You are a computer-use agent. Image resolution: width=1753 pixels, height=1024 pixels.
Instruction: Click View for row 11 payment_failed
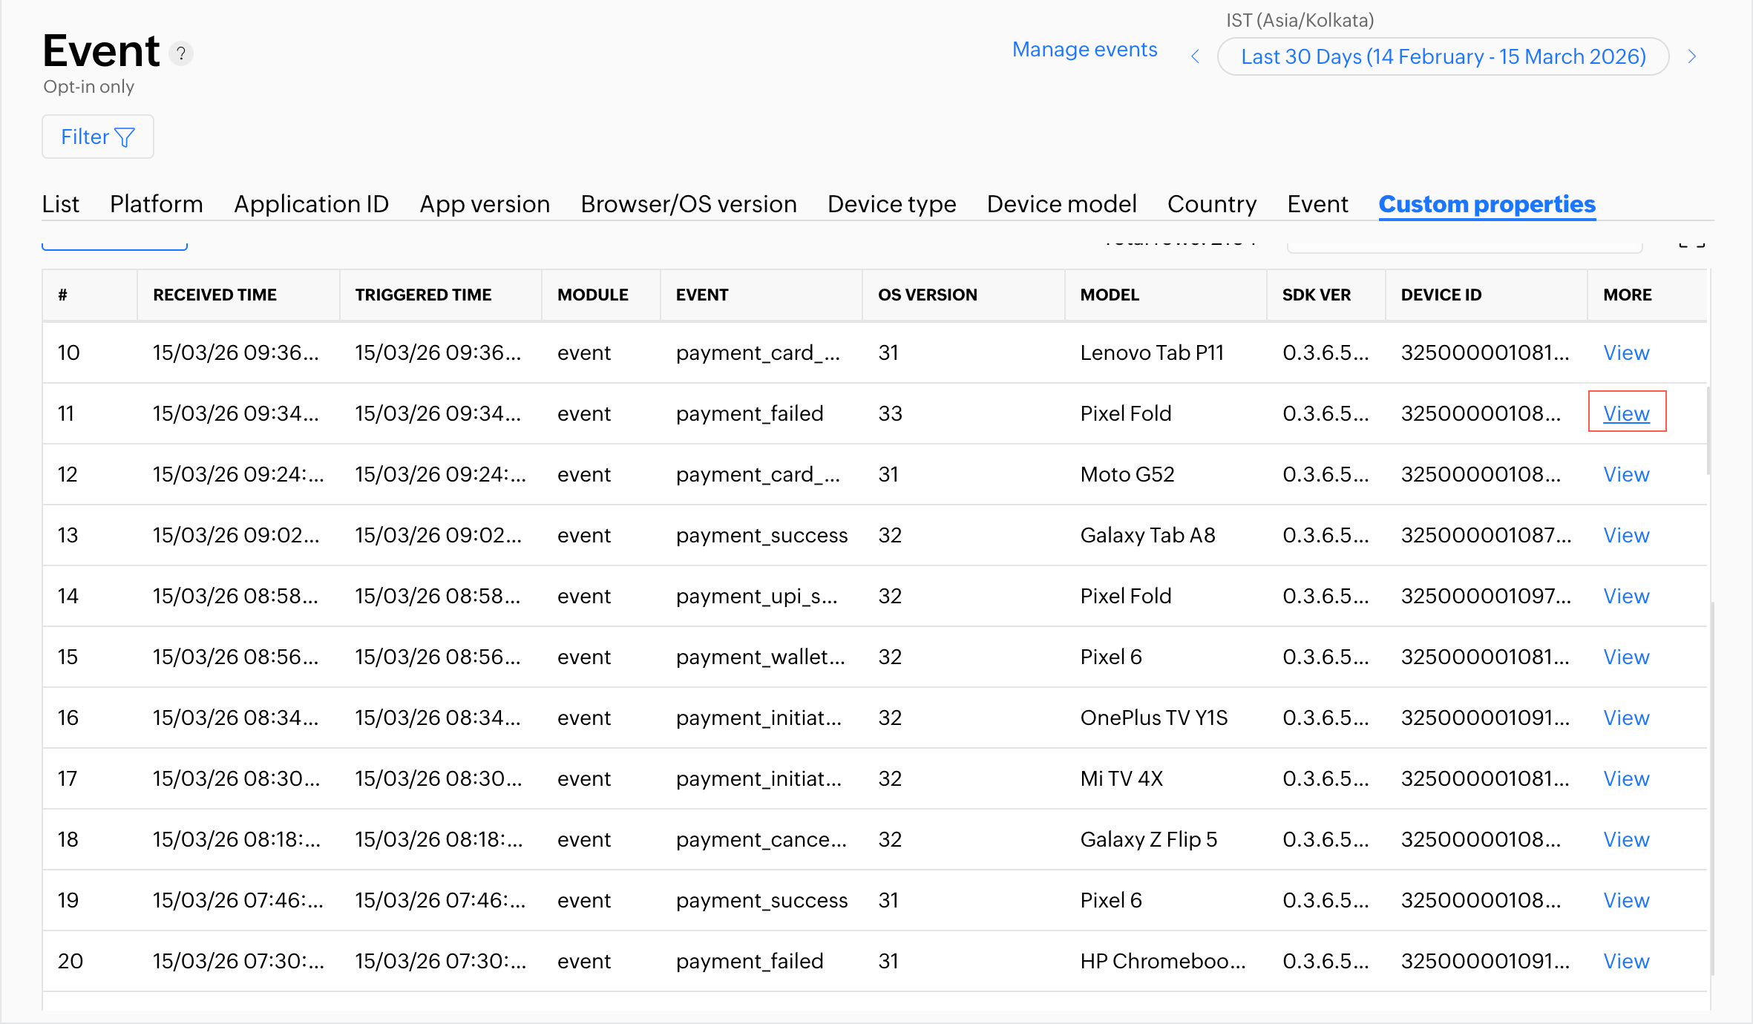(1626, 413)
